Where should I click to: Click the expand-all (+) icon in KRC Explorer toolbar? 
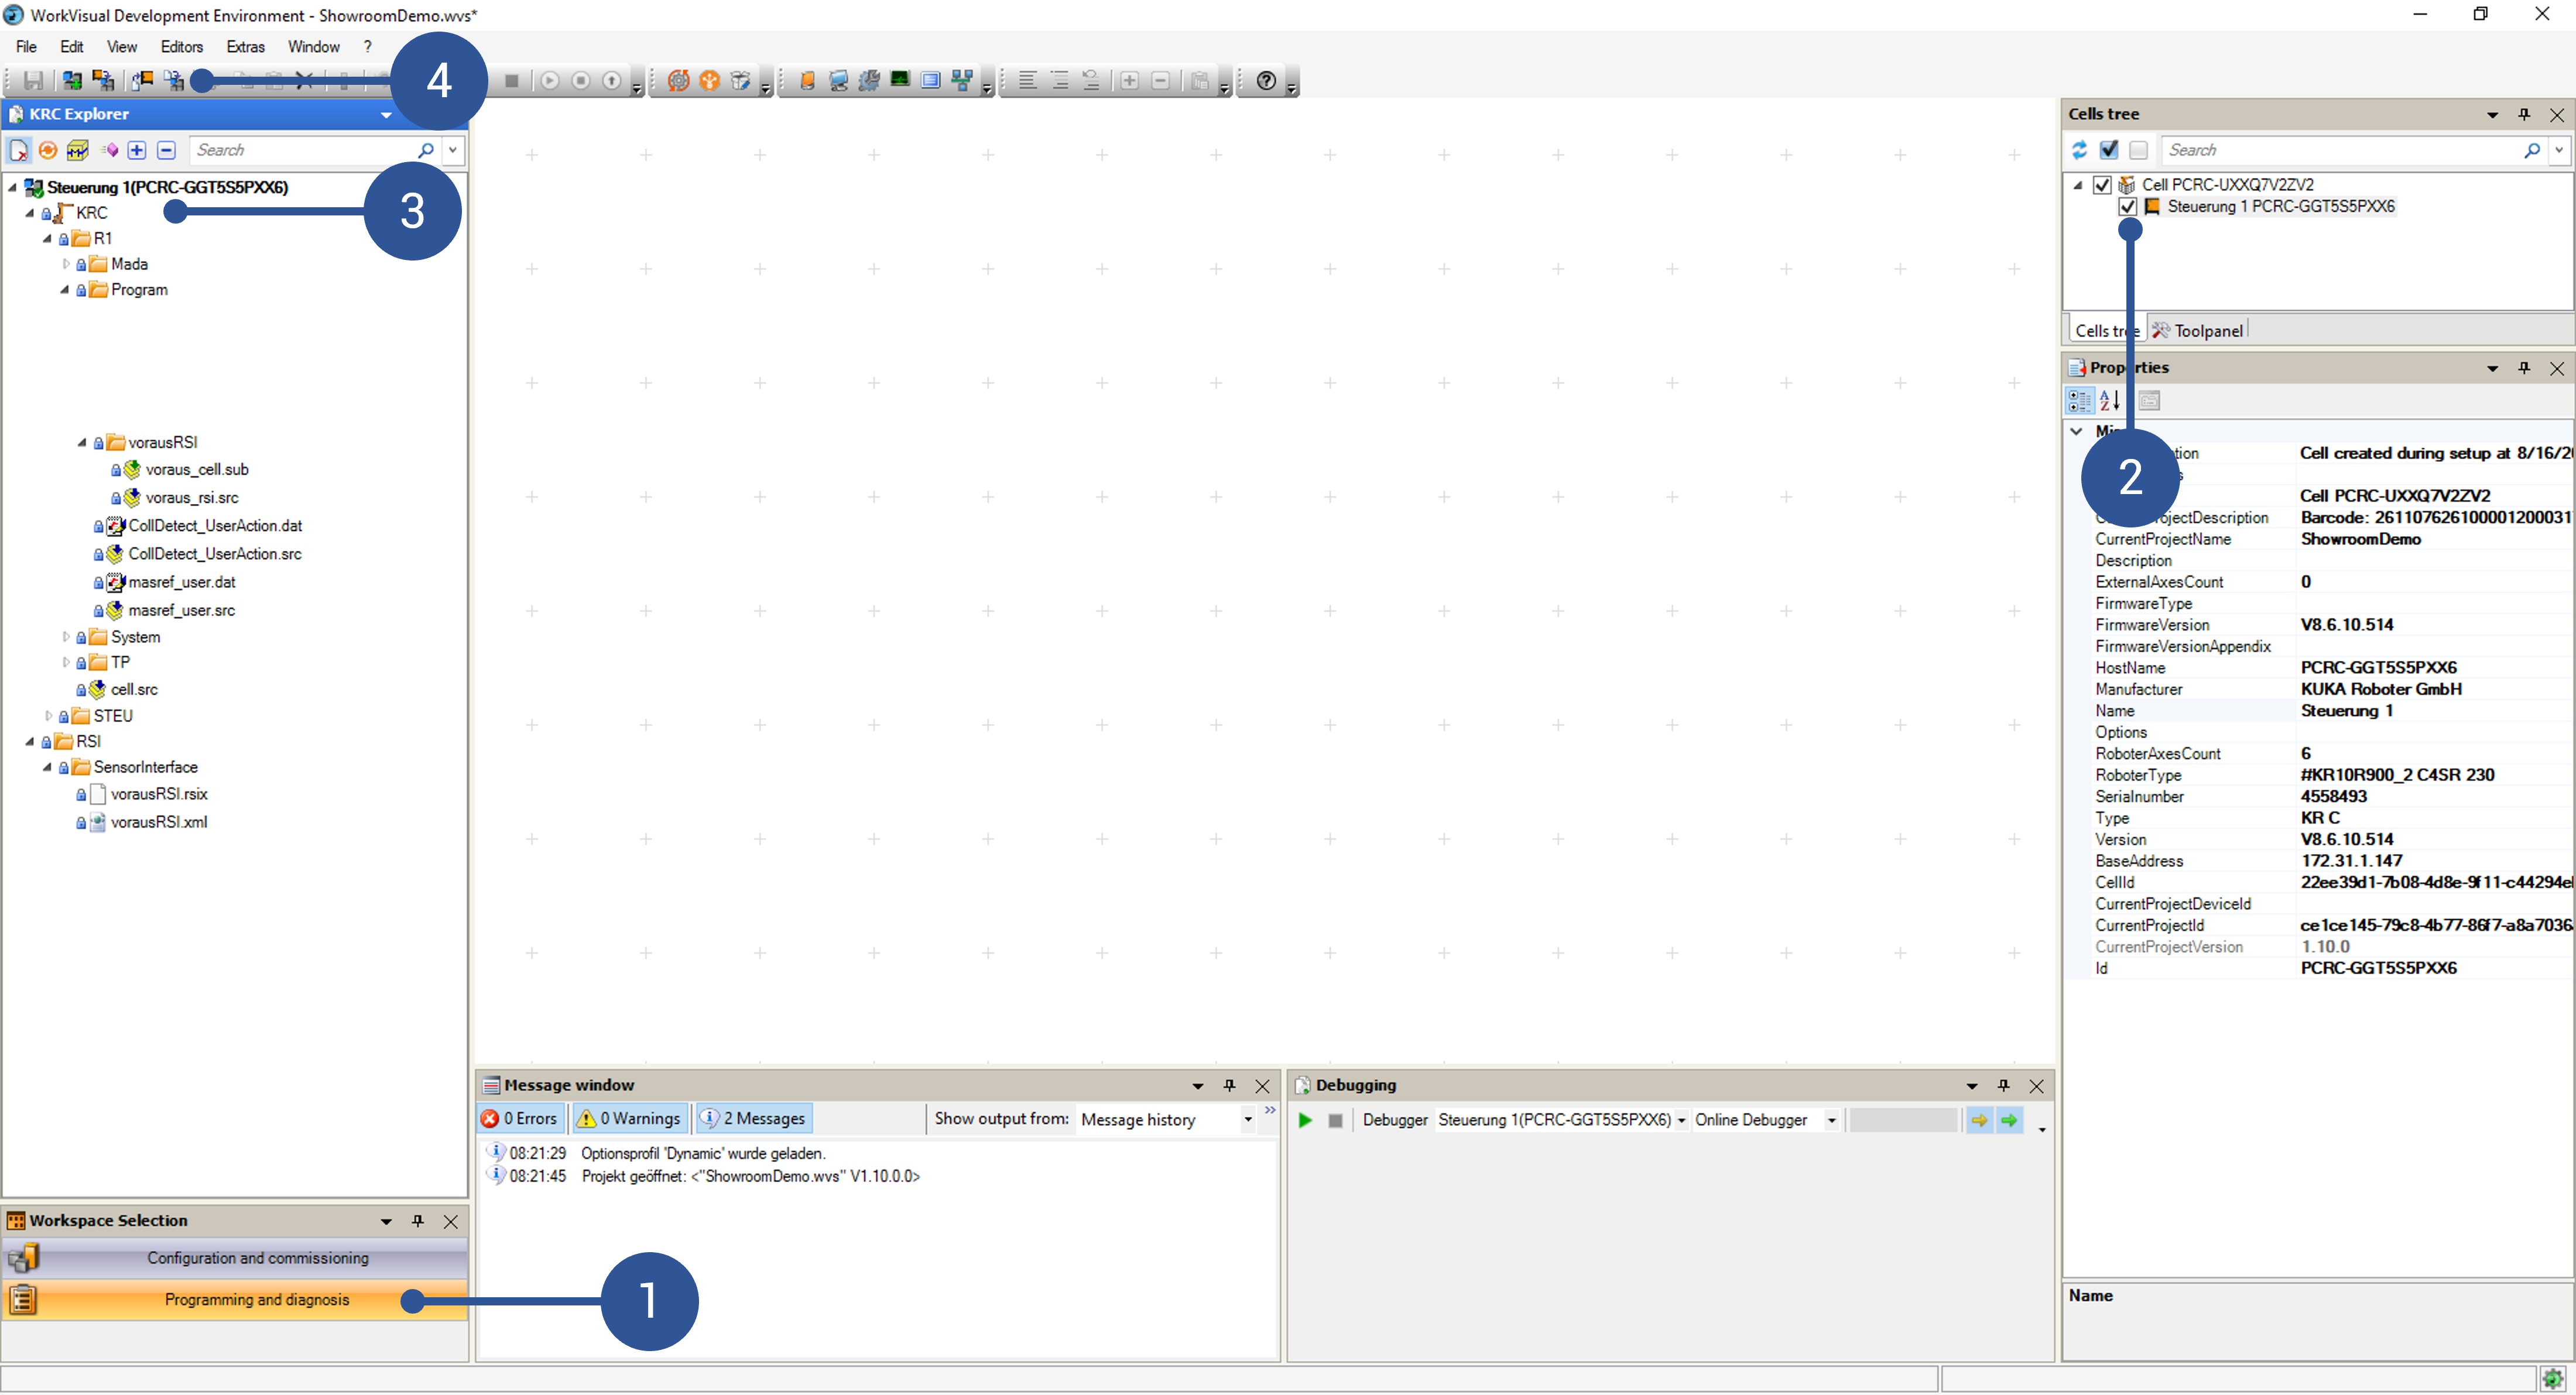click(x=137, y=150)
